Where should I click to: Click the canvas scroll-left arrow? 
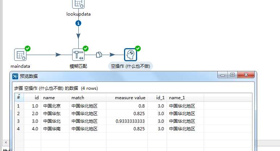(6, 142)
